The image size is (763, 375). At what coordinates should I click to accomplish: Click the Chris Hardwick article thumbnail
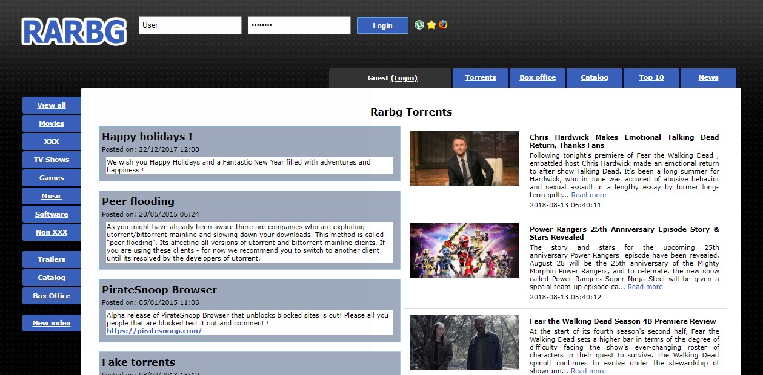click(x=464, y=158)
